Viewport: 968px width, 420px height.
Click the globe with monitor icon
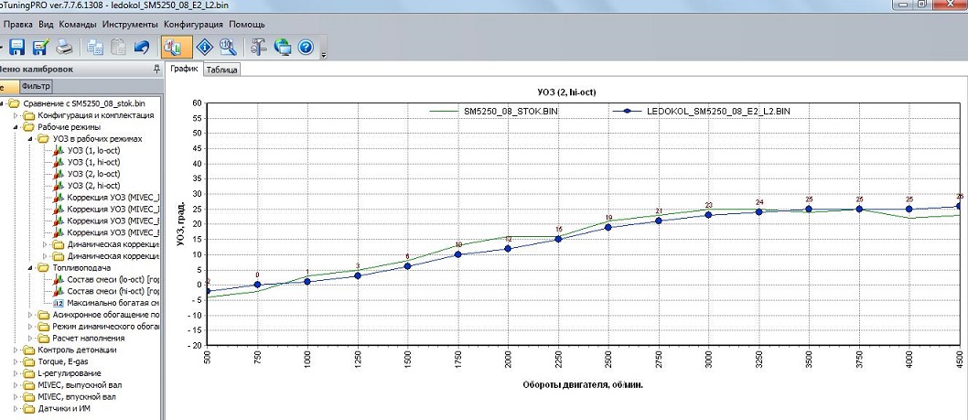283,47
